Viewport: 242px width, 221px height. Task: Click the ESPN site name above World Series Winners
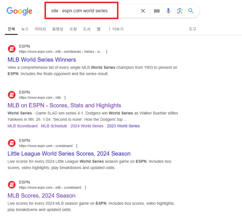click(24, 46)
